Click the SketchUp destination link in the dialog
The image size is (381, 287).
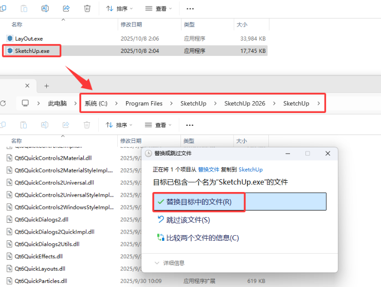click(x=250, y=169)
